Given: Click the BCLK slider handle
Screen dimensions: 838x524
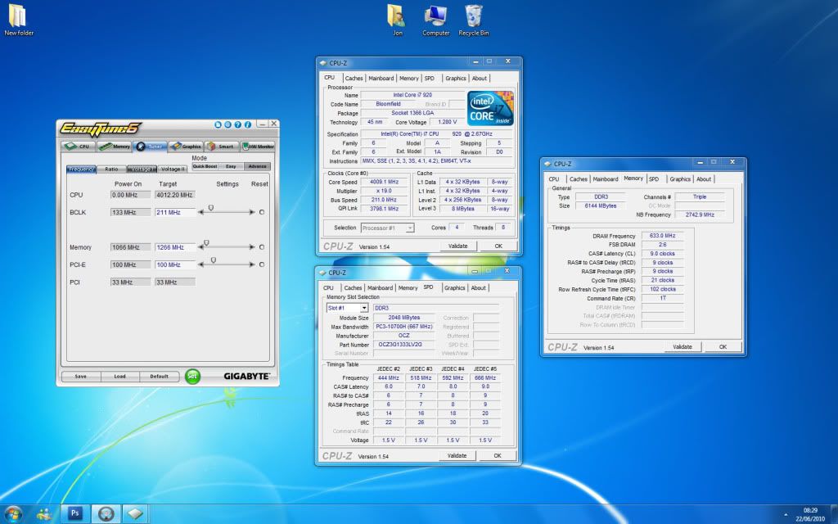Looking at the screenshot, I should [x=211, y=209].
